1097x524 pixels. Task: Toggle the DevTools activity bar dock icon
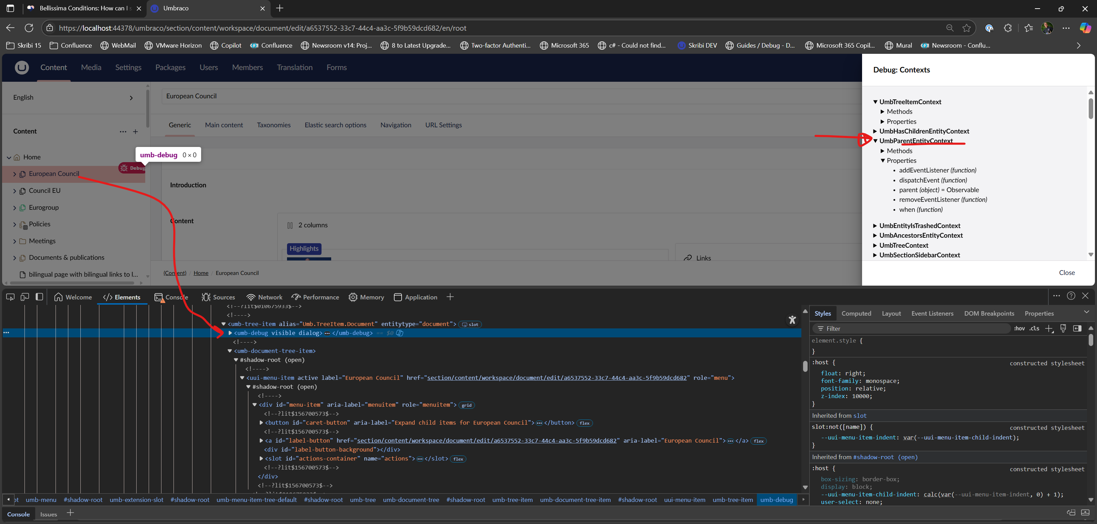point(39,297)
